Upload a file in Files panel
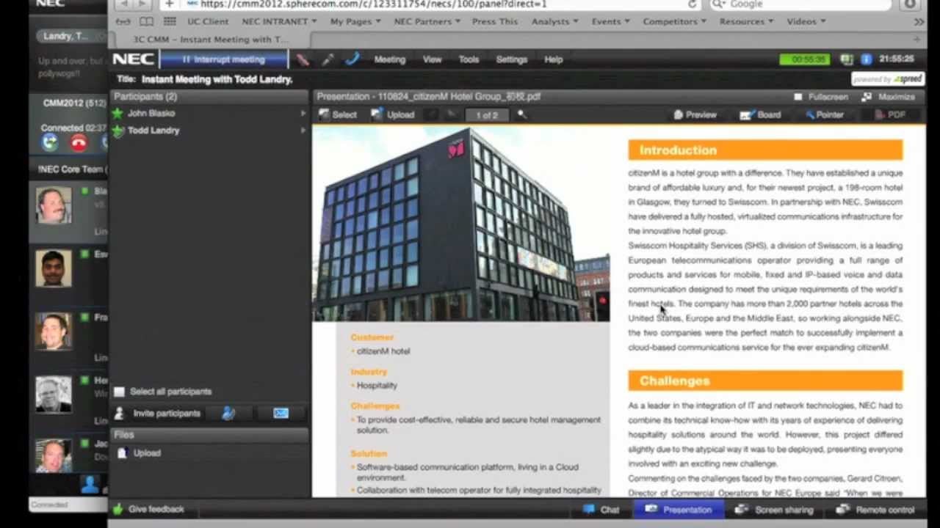 pos(139,453)
